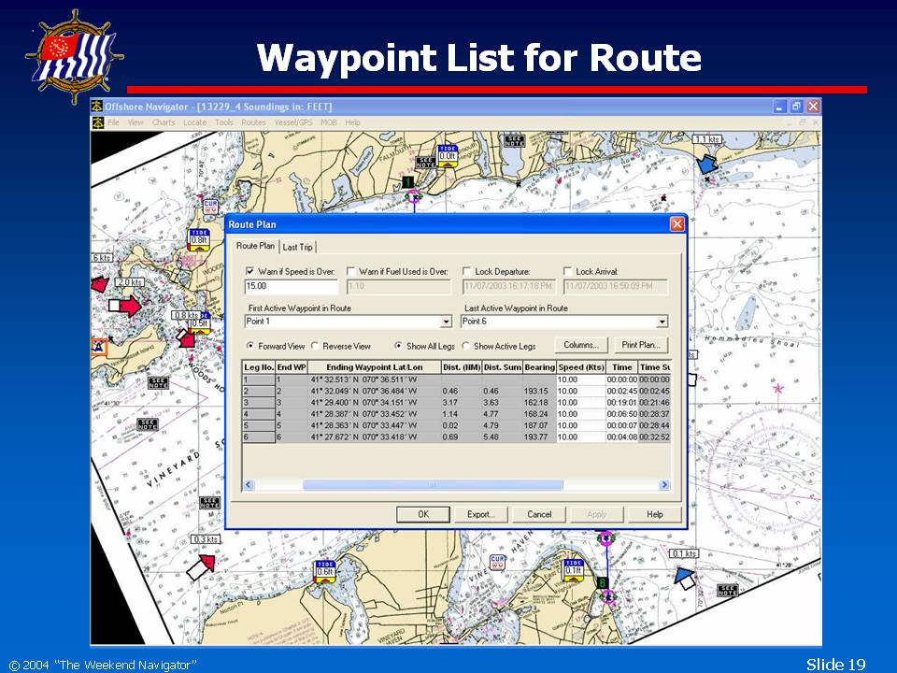This screenshot has height=673, width=897.
Task: Click the table scroll right arrow
Action: click(x=664, y=485)
